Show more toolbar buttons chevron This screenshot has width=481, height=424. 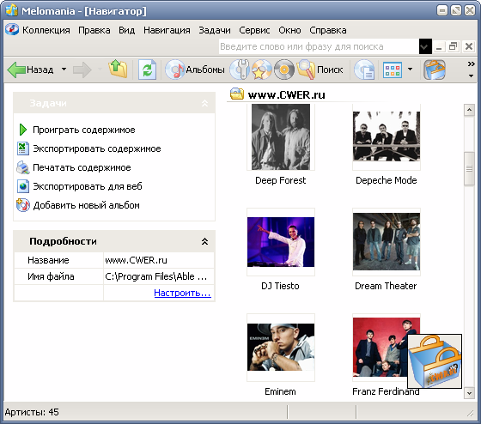tap(472, 64)
